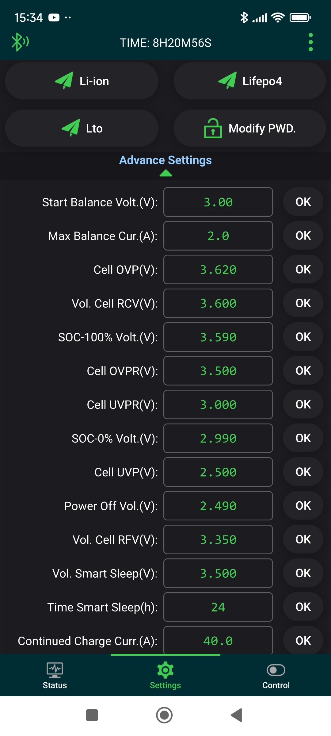331x736 pixels.
Task: Tap the Bluetooth connection icon in header
Action: point(20,42)
